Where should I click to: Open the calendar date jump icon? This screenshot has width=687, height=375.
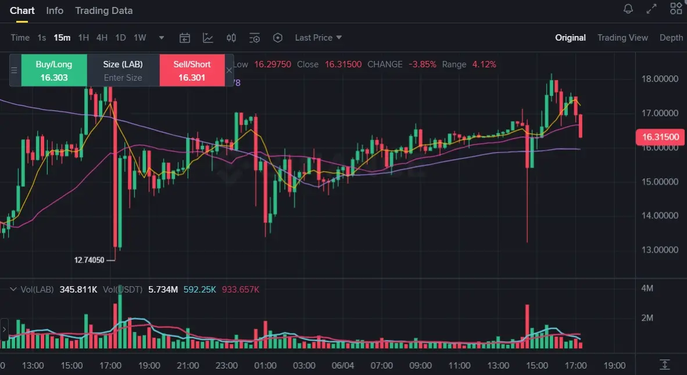(x=185, y=38)
